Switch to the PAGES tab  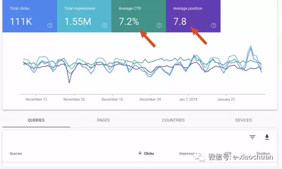click(104, 120)
